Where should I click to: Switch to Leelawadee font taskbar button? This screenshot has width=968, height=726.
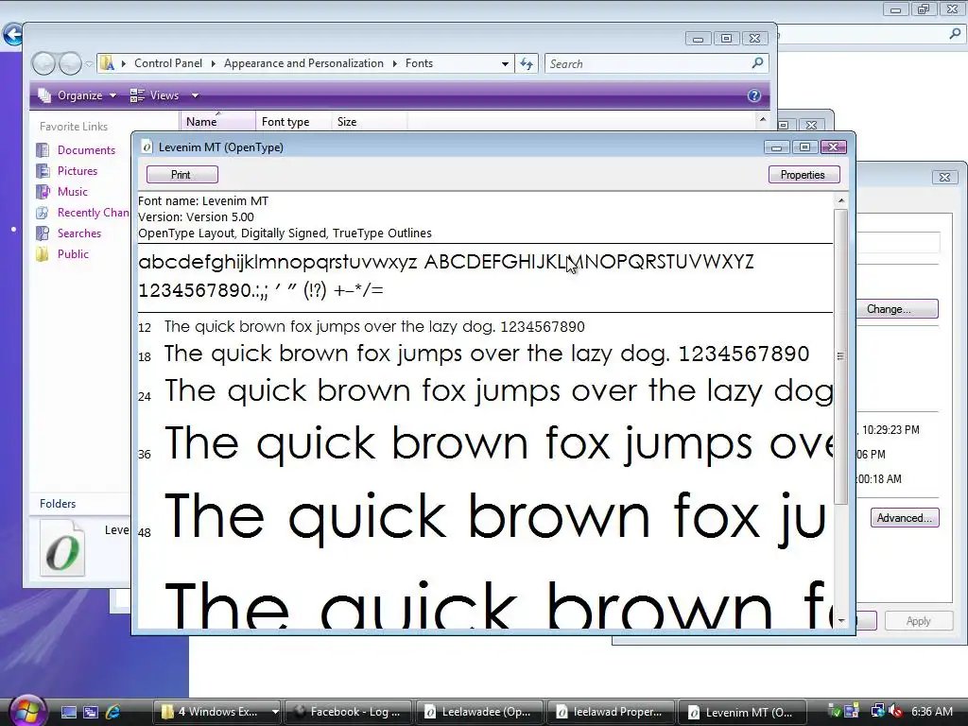479,712
